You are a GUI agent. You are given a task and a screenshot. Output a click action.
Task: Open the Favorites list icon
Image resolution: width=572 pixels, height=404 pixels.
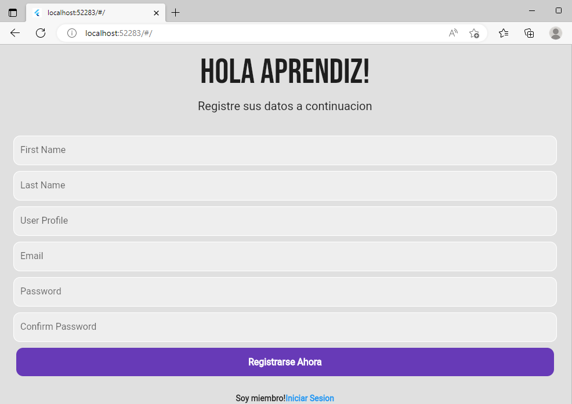click(504, 33)
